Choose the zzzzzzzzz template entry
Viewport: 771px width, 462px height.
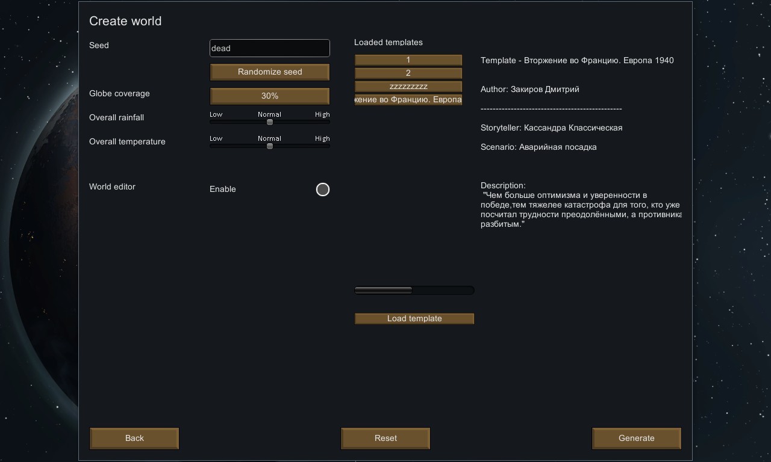pyautogui.click(x=408, y=87)
